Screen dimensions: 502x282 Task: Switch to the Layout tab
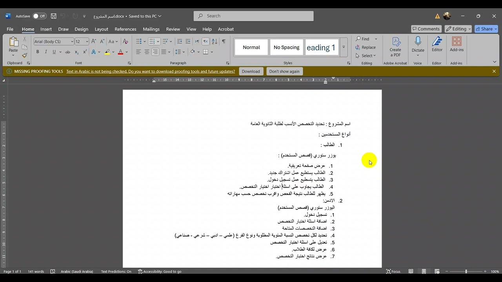click(x=101, y=29)
